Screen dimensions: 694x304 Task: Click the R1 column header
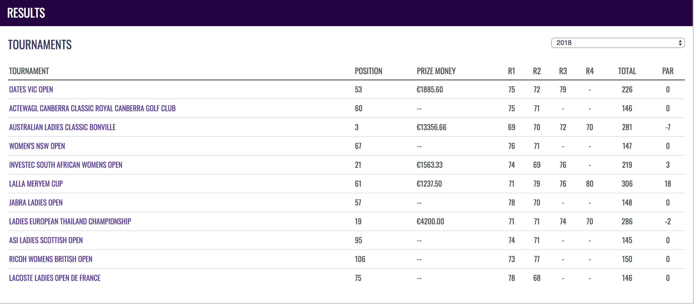tap(511, 71)
